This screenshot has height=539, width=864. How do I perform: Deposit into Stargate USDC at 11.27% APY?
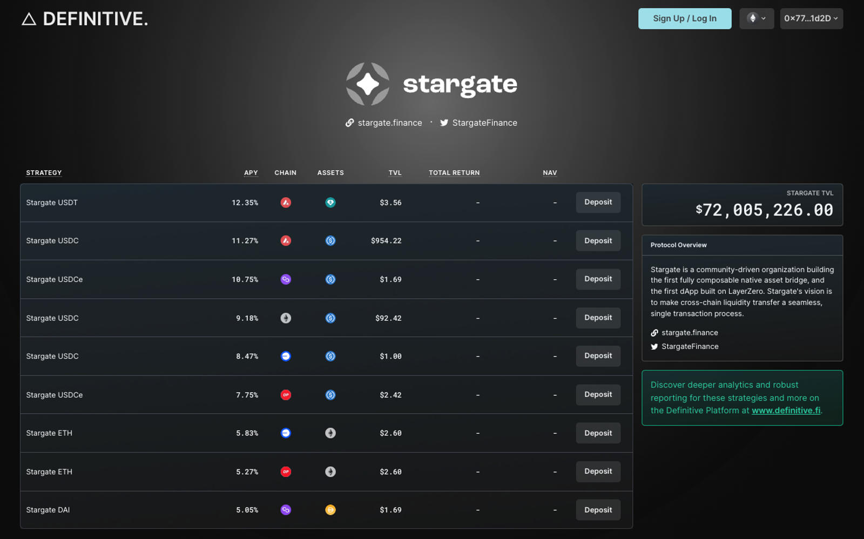pos(598,241)
